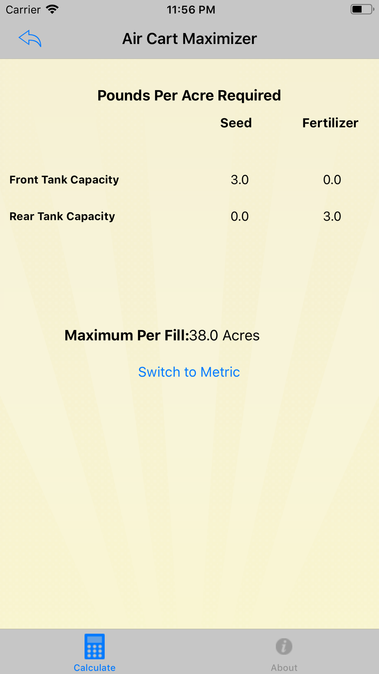The width and height of the screenshot is (379, 674).
Task: Tap the blue back arrow icon
Action: coord(30,38)
